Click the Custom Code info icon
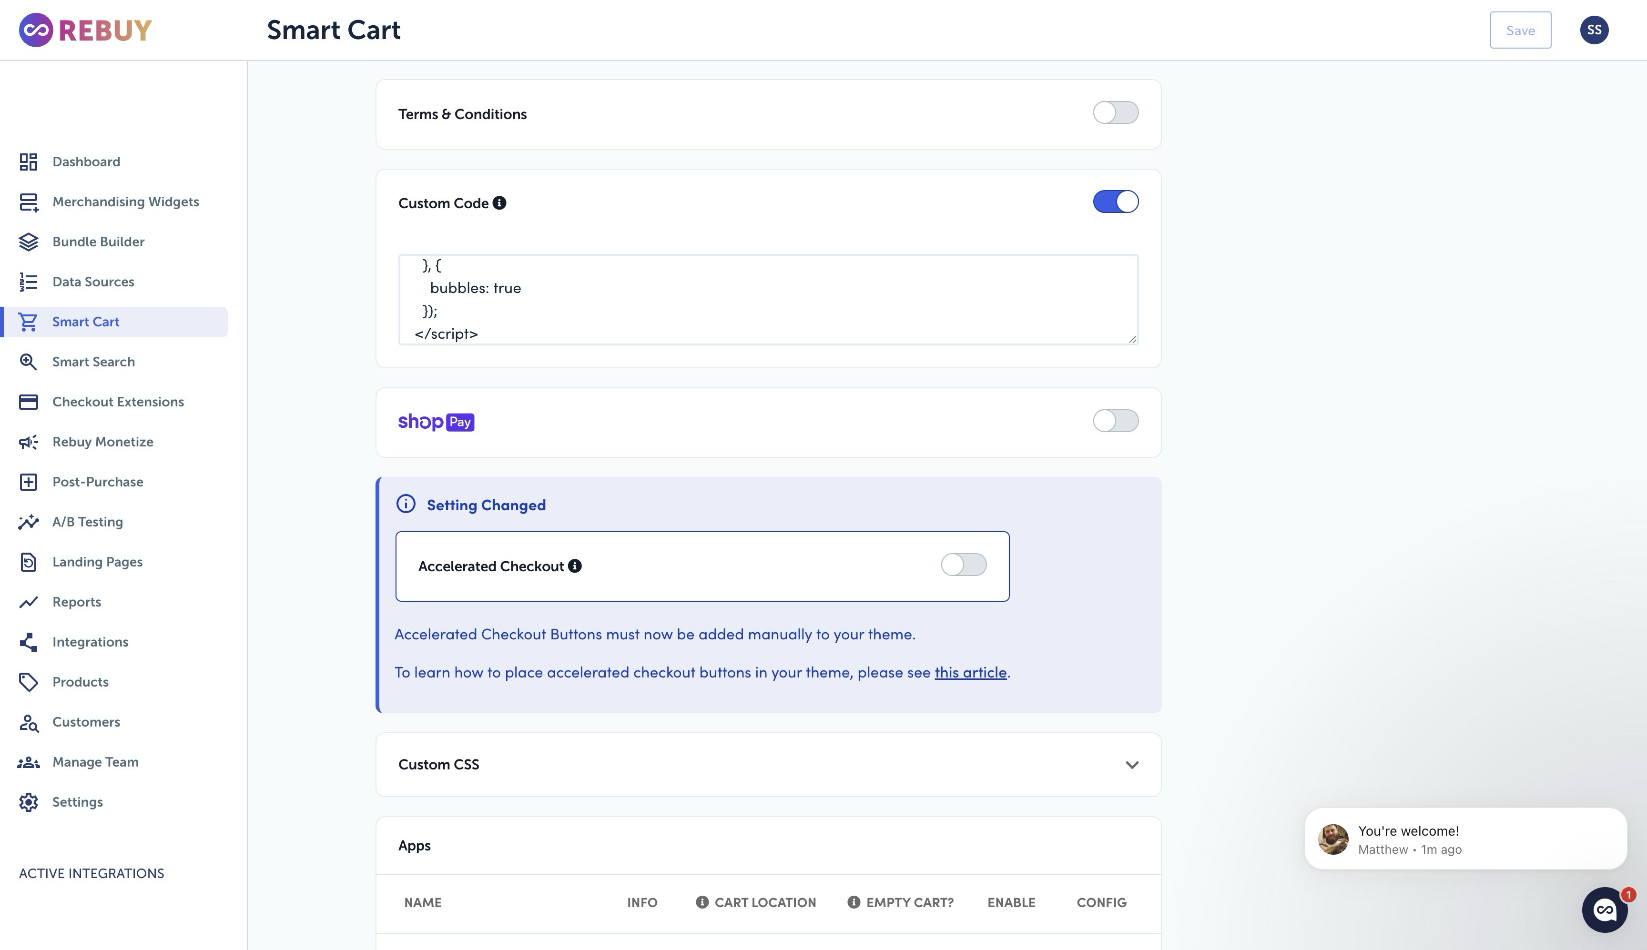 tap(499, 203)
